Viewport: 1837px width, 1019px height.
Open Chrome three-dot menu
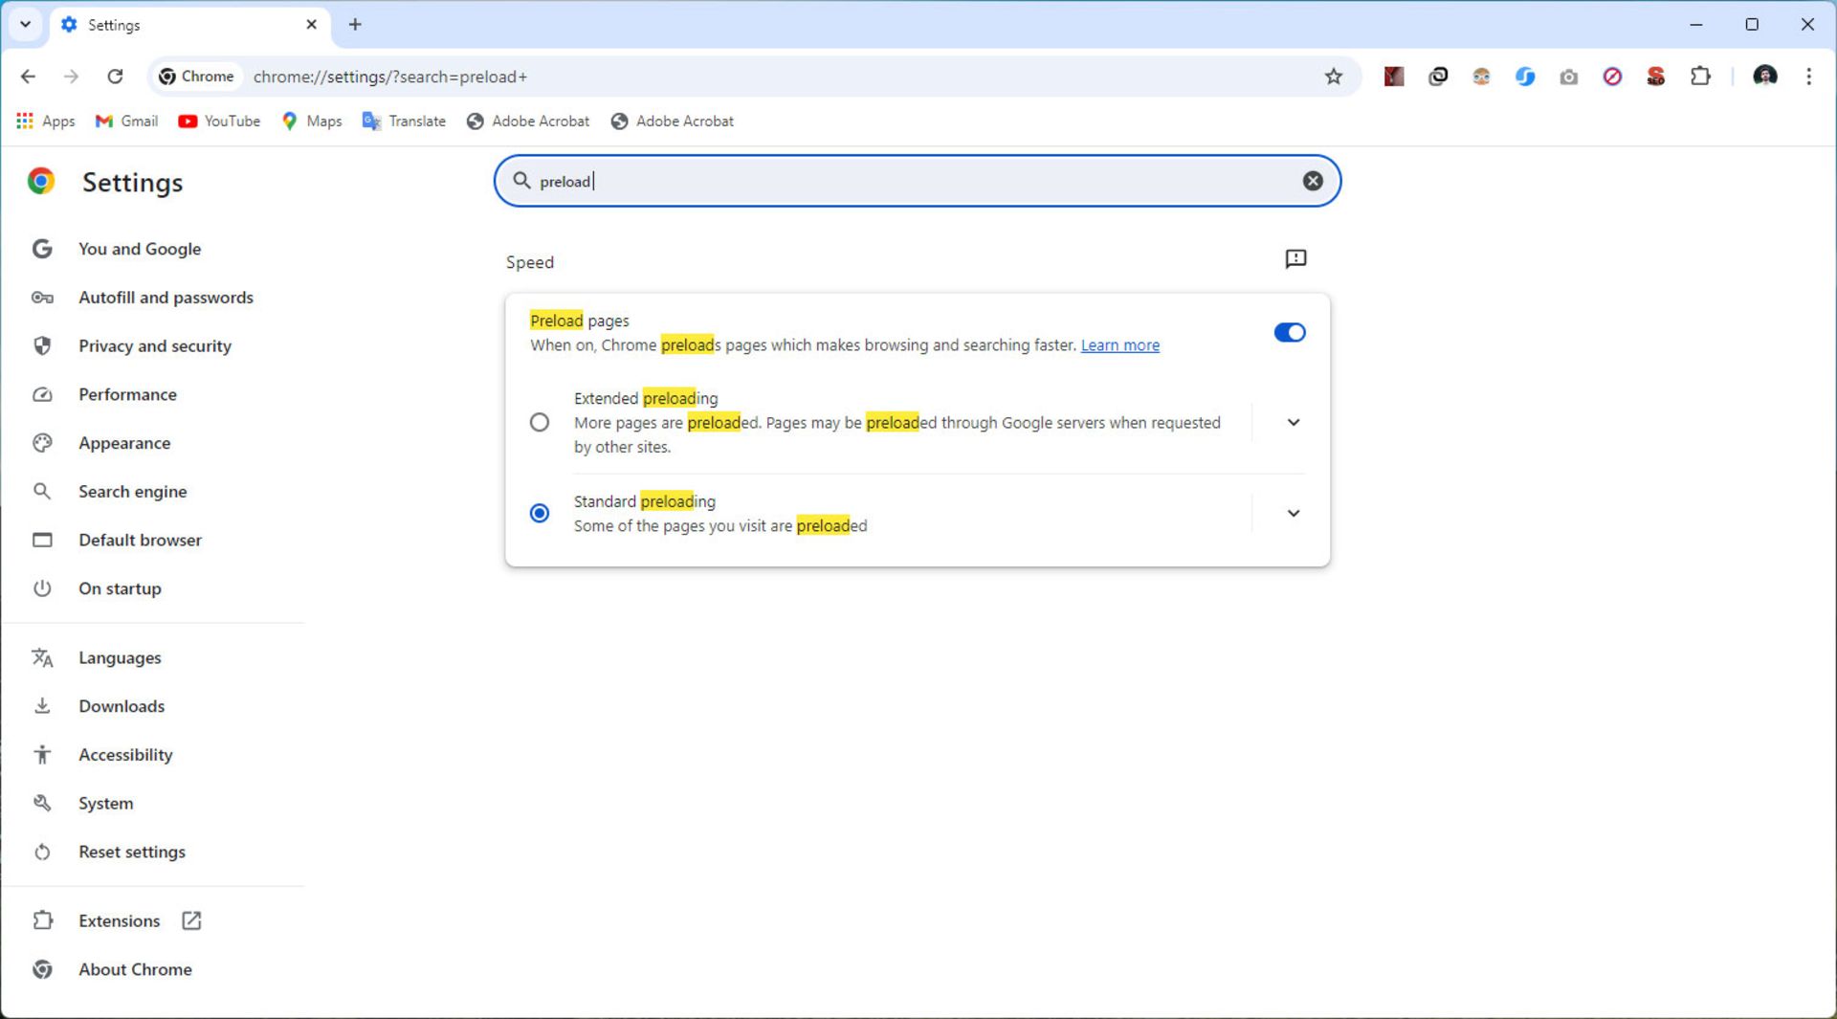(x=1808, y=77)
